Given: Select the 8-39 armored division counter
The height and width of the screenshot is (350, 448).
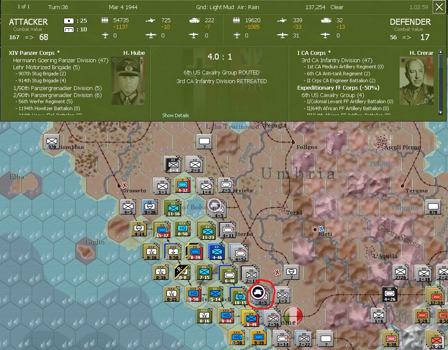Looking at the screenshot, I should (x=195, y=252).
